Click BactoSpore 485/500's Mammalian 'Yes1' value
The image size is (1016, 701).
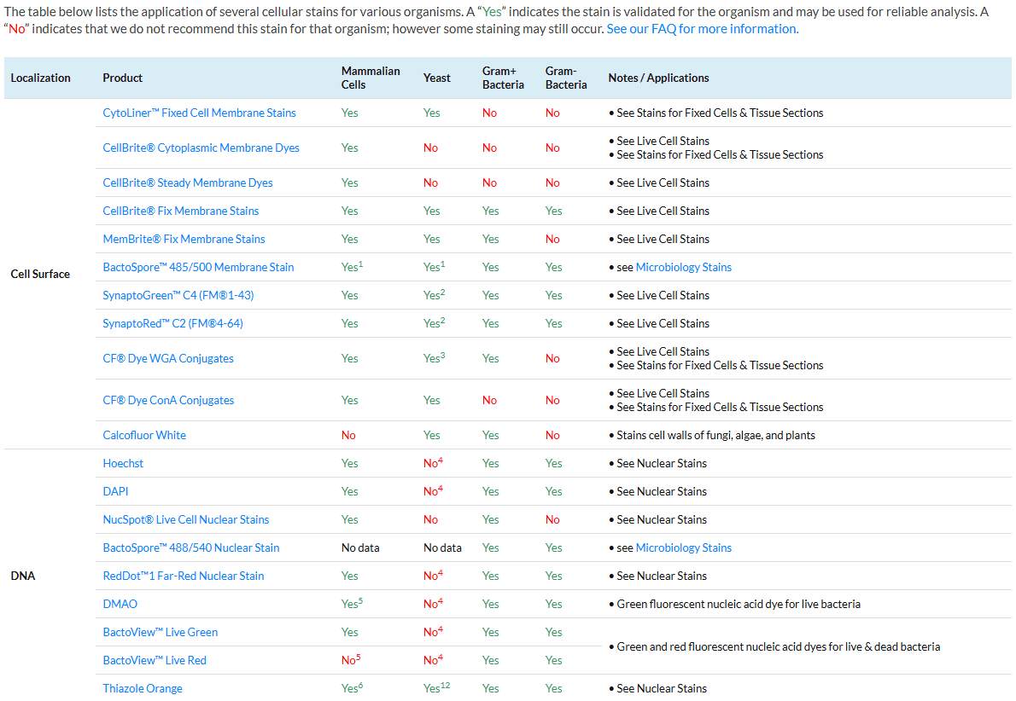click(x=352, y=267)
